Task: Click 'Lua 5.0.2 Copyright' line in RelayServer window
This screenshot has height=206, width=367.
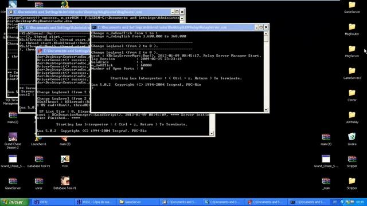Action: pos(146,85)
